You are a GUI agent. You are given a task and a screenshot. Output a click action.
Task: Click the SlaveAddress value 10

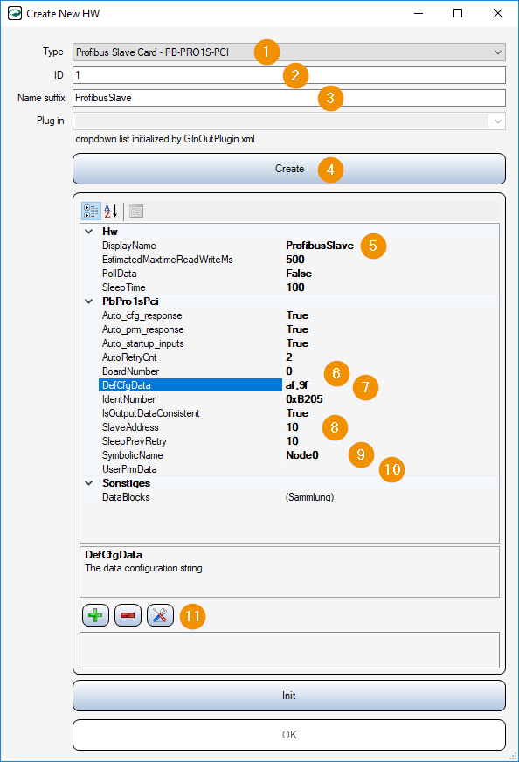pyautogui.click(x=292, y=427)
